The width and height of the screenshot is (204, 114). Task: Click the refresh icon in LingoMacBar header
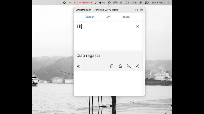(x=136, y=10)
